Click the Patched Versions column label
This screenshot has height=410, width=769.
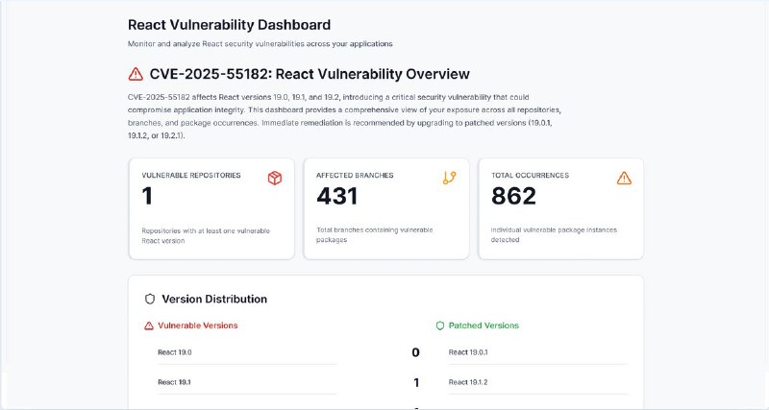click(x=483, y=326)
